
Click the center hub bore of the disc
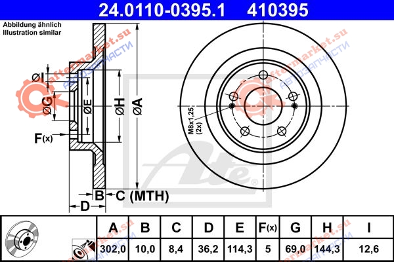pyautogui.click(x=263, y=106)
